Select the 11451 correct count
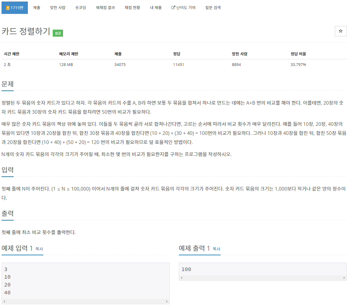Screen dimensions: 347x307 coord(179,64)
